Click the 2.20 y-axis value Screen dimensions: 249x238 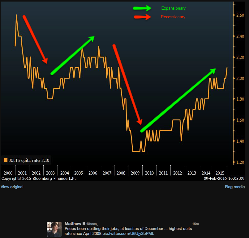(240, 57)
